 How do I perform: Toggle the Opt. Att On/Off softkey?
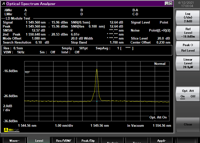click(x=188, y=94)
